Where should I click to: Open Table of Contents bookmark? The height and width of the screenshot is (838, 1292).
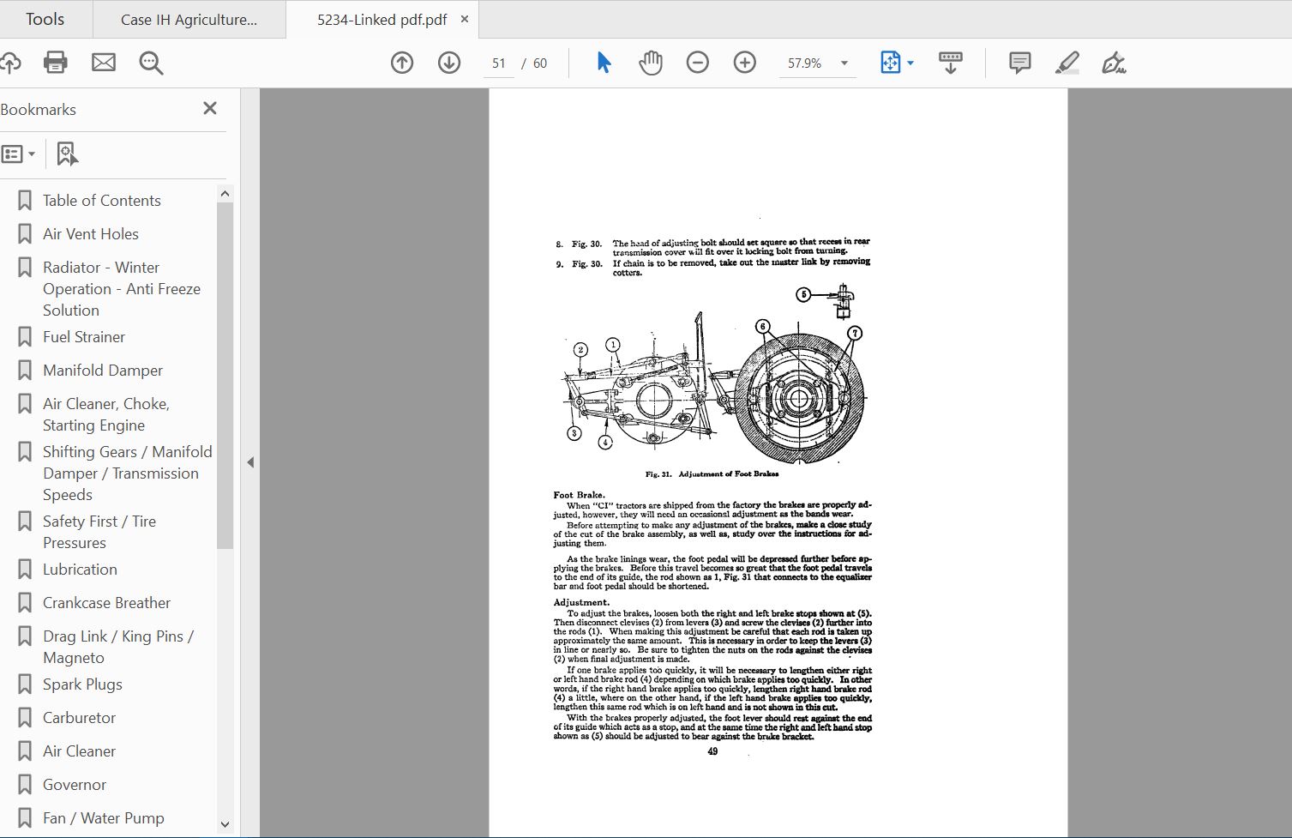(x=102, y=200)
